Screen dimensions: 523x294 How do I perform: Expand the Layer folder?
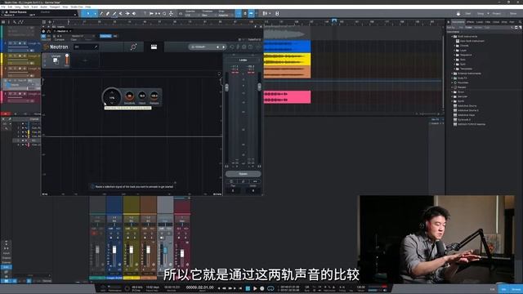point(455,51)
